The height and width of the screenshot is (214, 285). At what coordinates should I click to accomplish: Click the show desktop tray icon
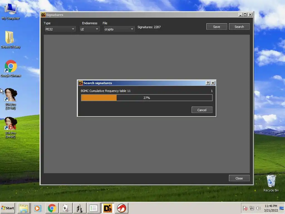(x=282, y=208)
